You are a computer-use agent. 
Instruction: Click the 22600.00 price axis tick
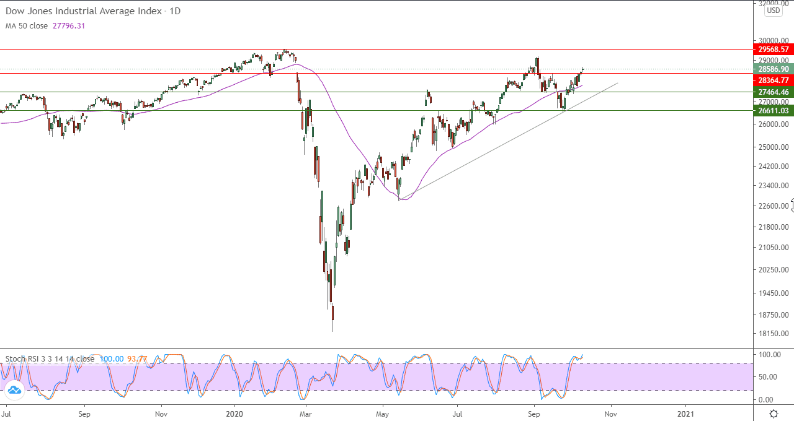[x=772, y=206]
